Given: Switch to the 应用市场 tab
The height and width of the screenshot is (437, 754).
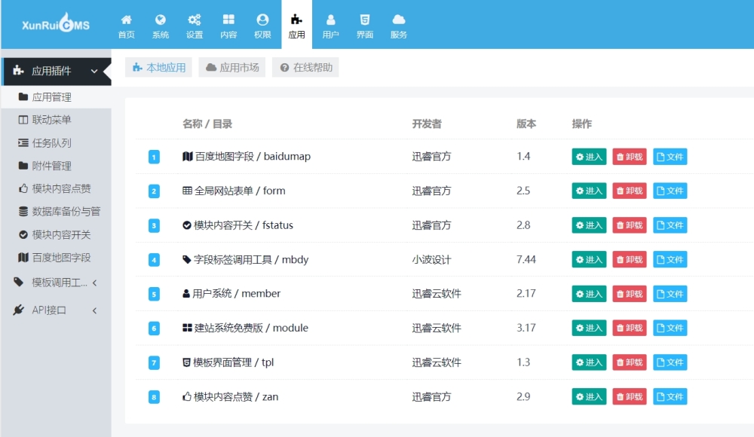Looking at the screenshot, I should pyautogui.click(x=231, y=67).
